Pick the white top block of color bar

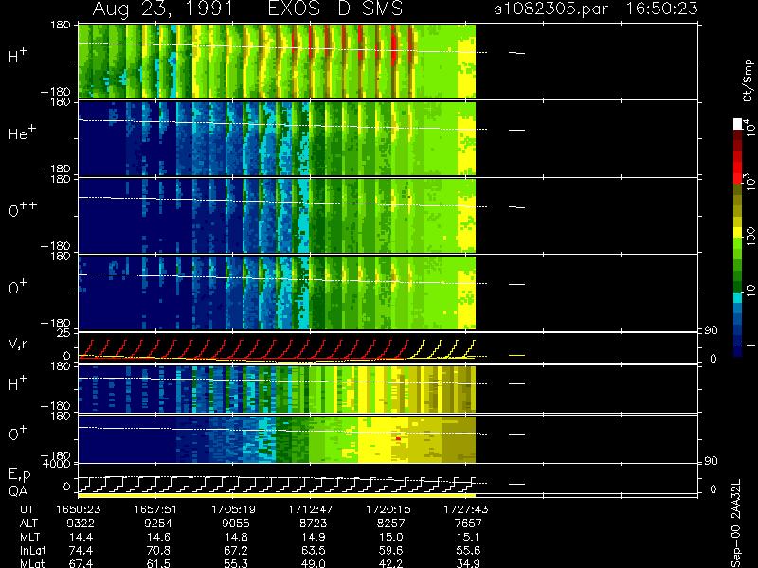pyautogui.click(x=738, y=124)
